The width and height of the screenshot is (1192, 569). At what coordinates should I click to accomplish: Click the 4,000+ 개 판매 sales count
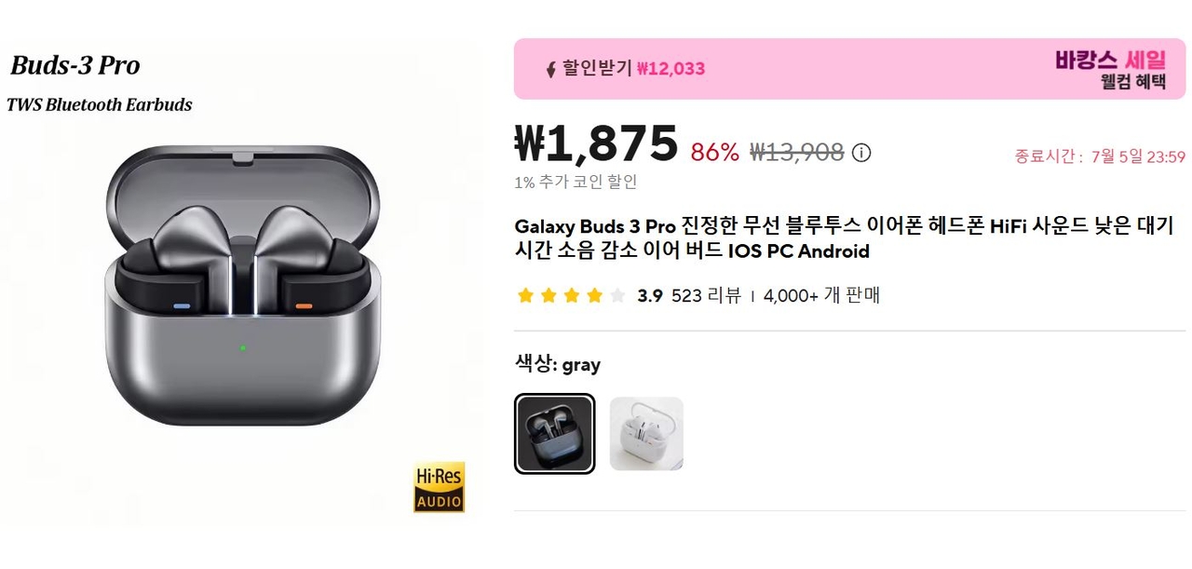[x=821, y=296]
